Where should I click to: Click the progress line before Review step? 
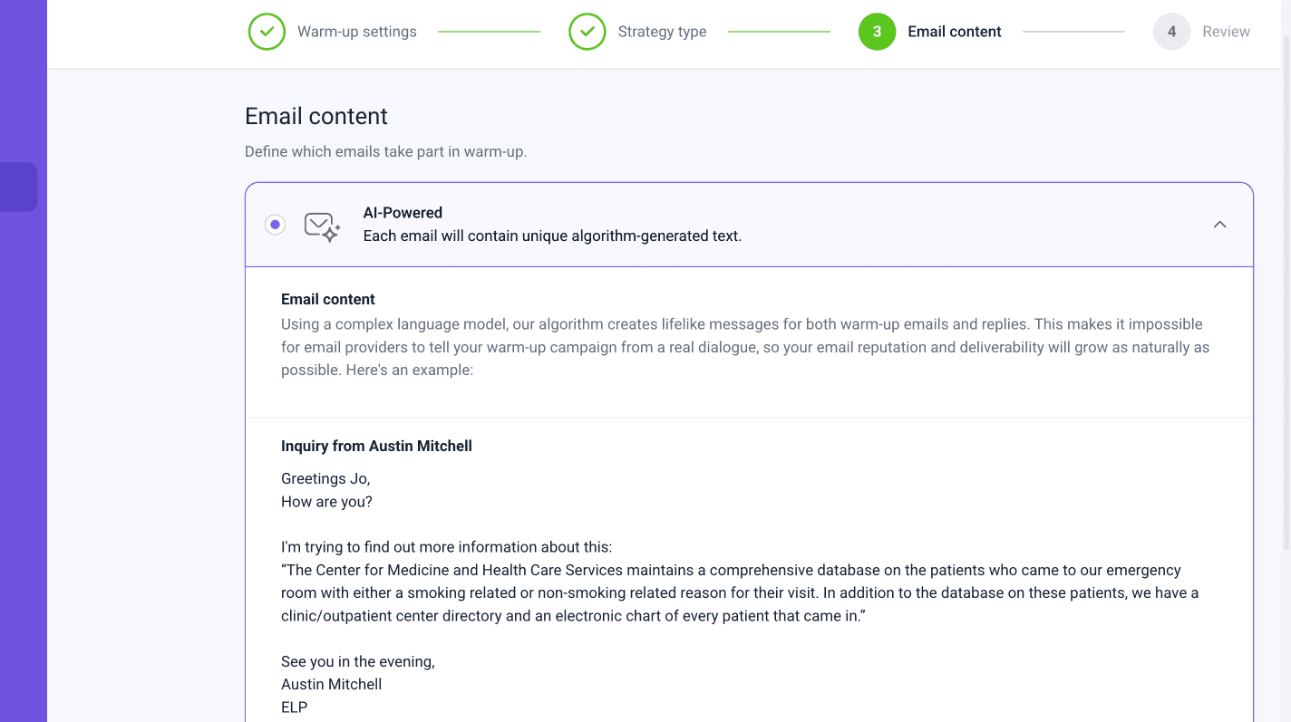(x=1073, y=32)
